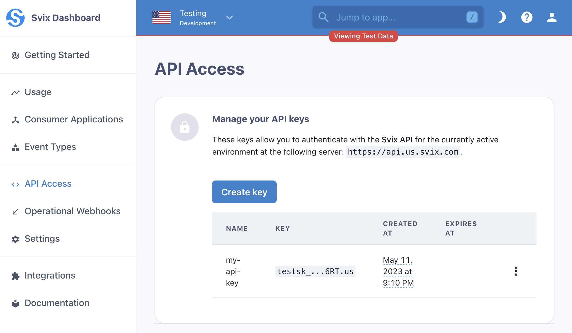Navigate to Consumer Applications
This screenshot has height=333, width=572.
click(x=74, y=119)
